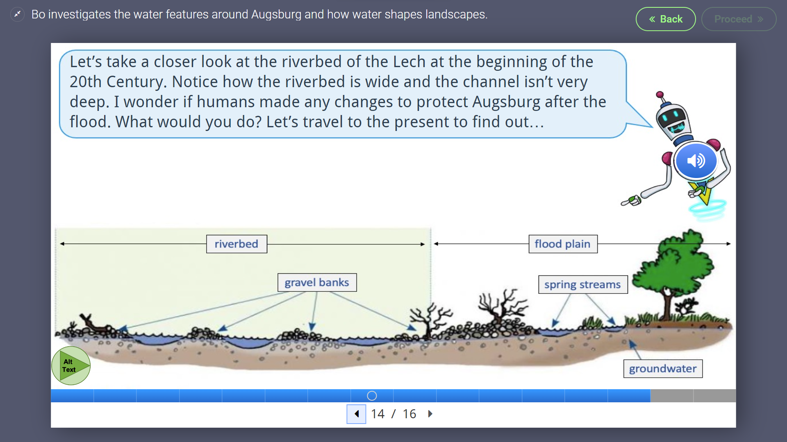Image resolution: width=787 pixels, height=442 pixels.
Task: Select the second-to-last gray progress segment
Action: point(671,396)
